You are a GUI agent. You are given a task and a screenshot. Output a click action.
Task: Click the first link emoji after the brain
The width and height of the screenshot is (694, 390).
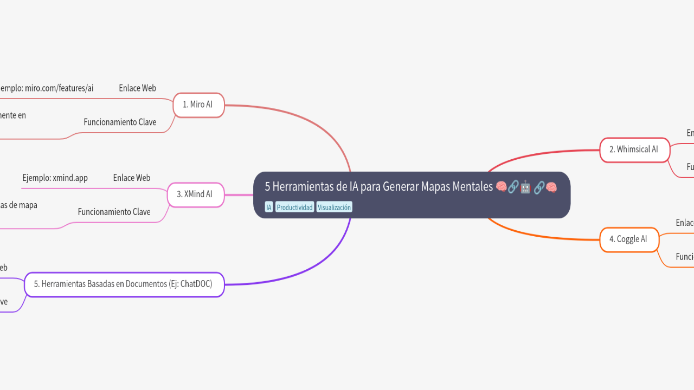pos(513,187)
